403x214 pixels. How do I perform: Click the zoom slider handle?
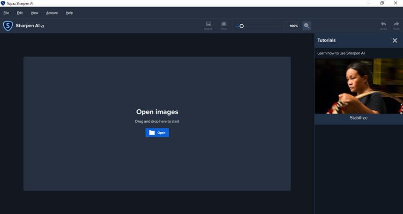[242, 26]
